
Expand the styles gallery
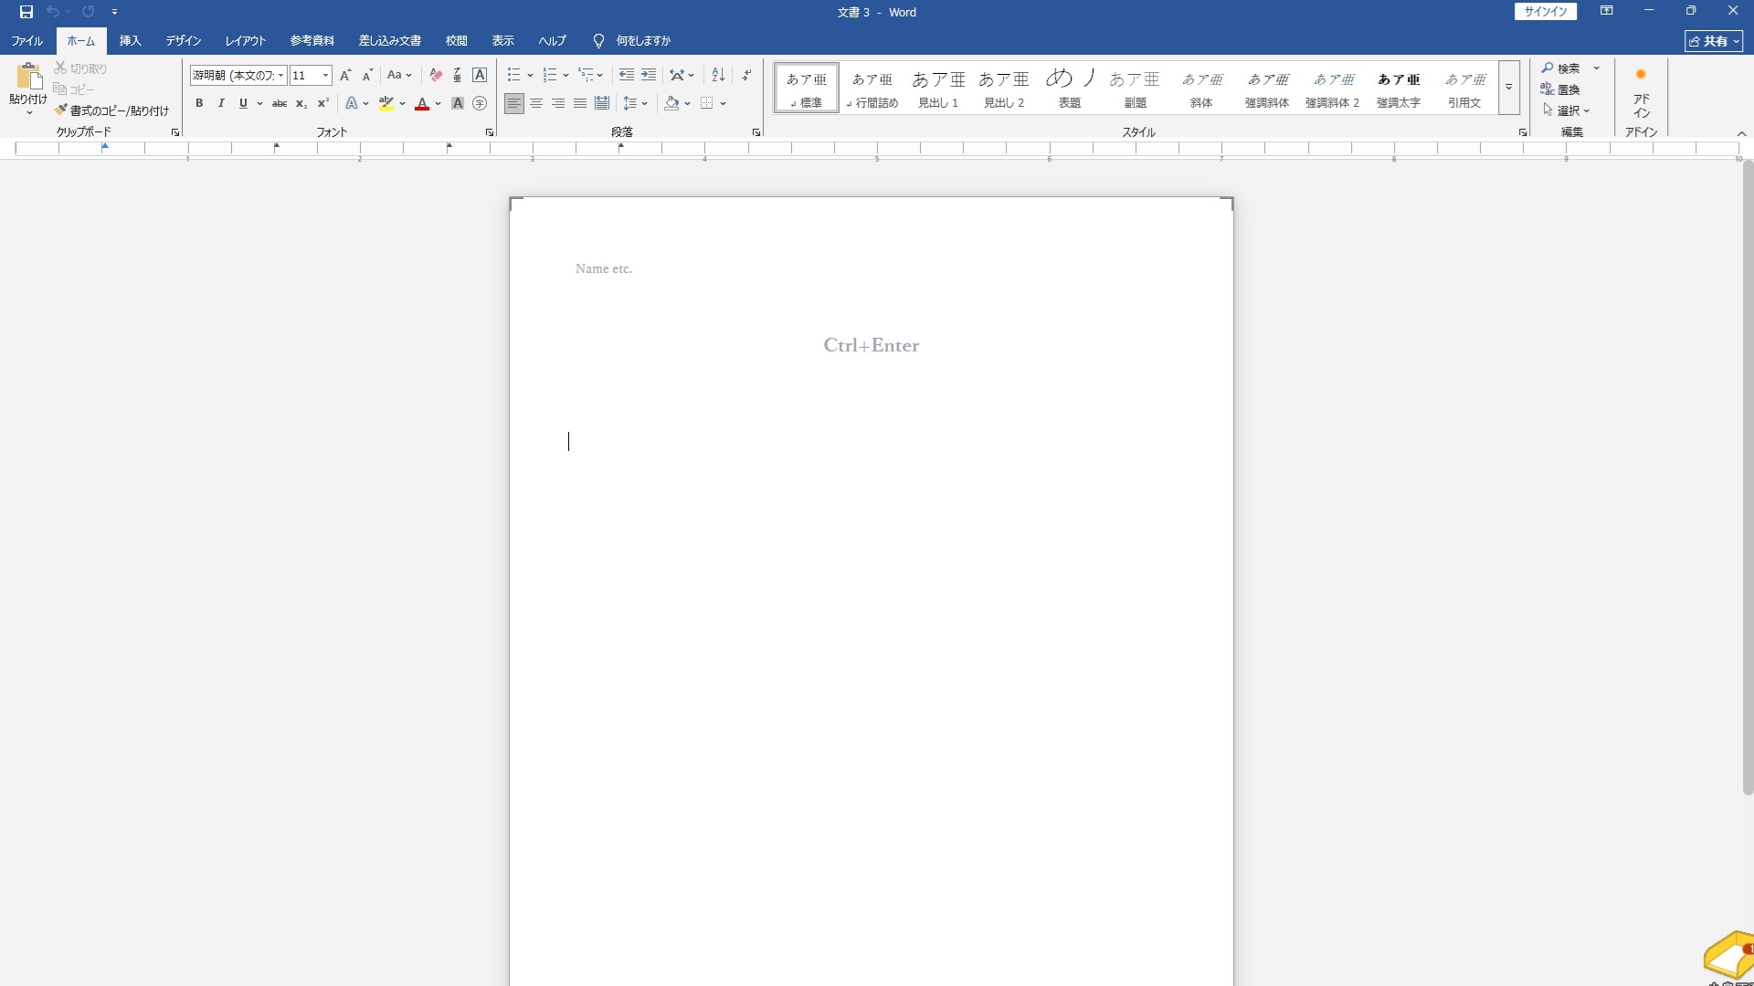click(1509, 88)
